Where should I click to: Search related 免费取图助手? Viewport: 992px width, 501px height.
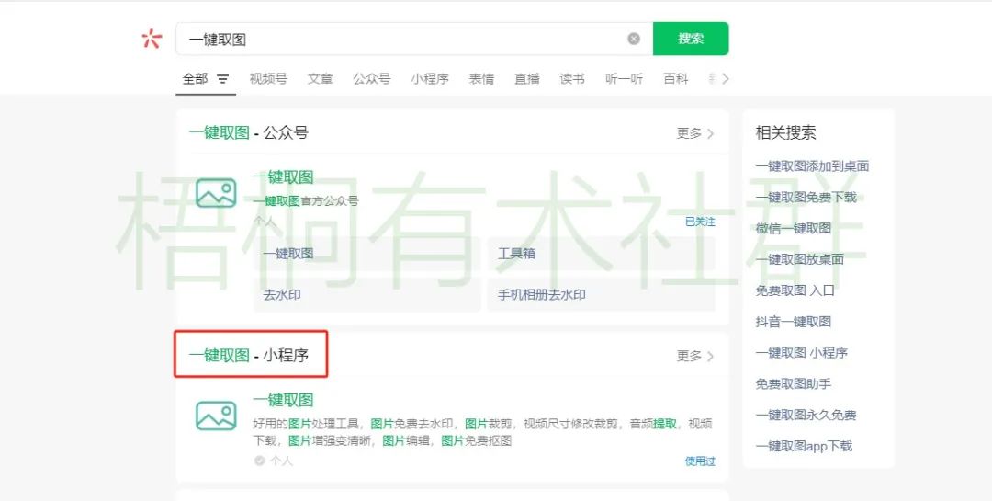click(794, 384)
